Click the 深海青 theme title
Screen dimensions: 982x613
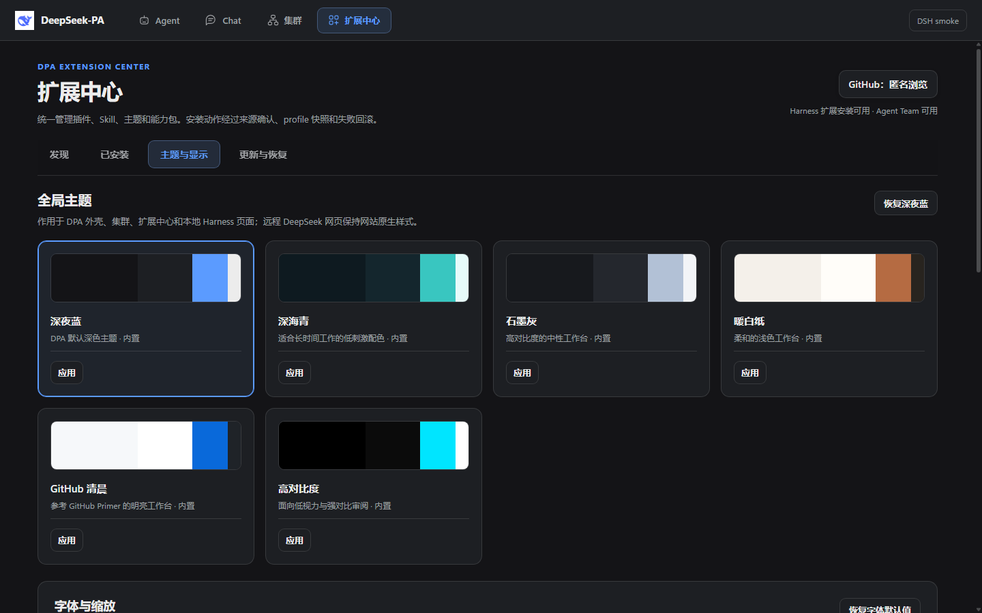pyautogui.click(x=293, y=321)
